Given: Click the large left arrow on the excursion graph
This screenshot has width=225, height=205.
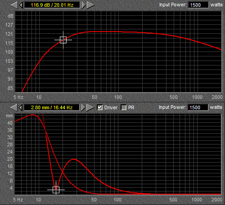Looking at the screenshot, I should coord(13,107).
